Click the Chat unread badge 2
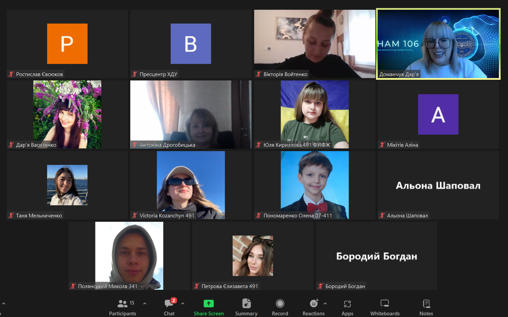The image size is (508, 317). 174,300
